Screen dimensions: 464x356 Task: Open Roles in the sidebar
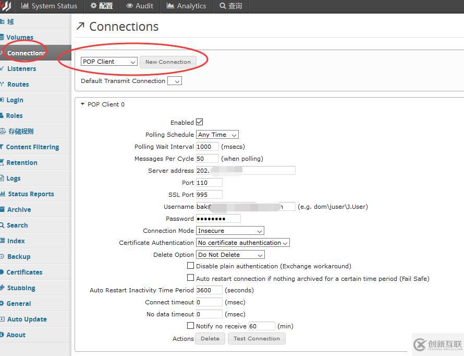coord(35,116)
